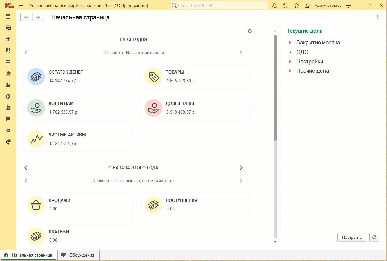Click the Настроить button
Viewport: 387px width, 261px height.
[x=352, y=238]
